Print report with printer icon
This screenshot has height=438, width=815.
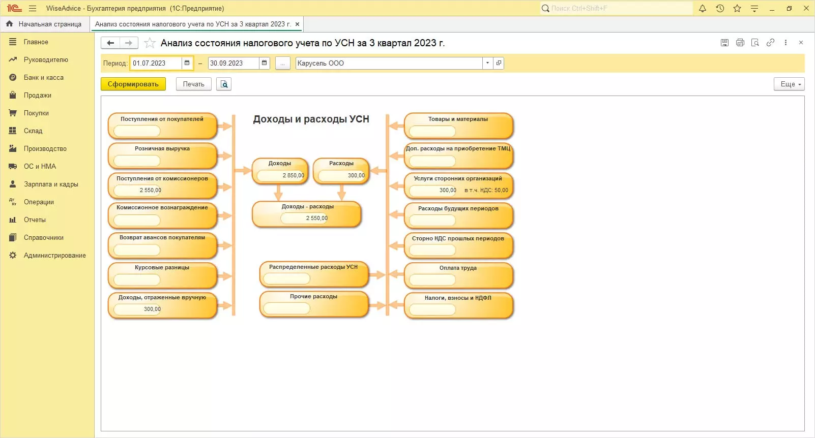tap(740, 43)
